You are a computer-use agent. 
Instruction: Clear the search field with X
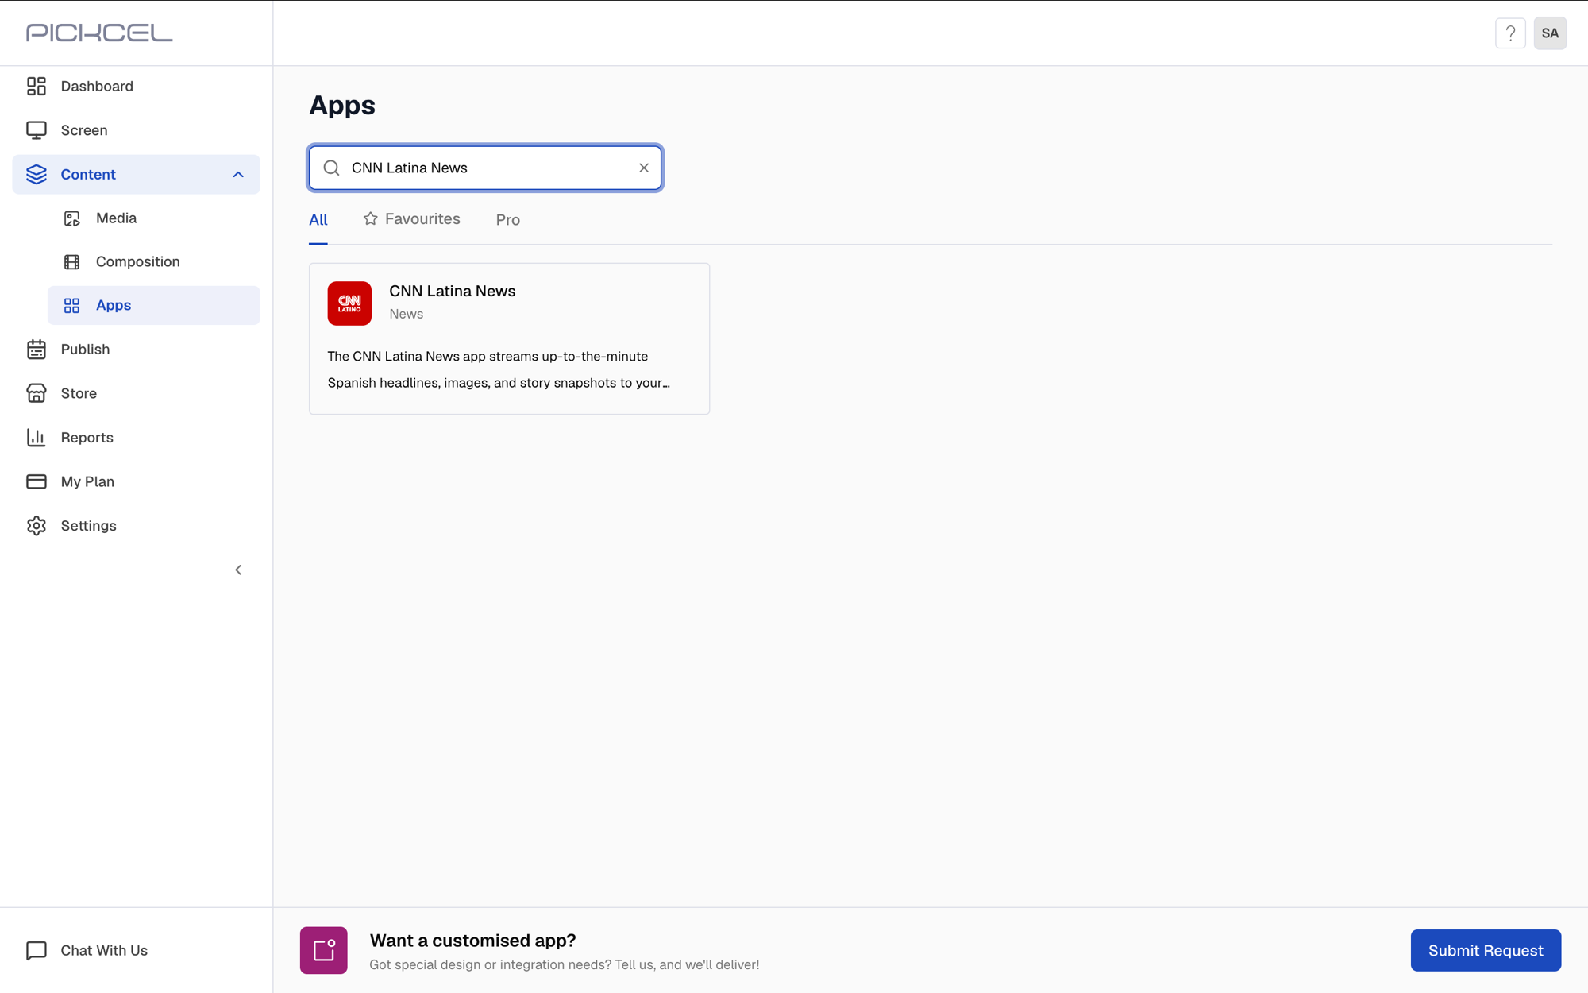tap(644, 168)
